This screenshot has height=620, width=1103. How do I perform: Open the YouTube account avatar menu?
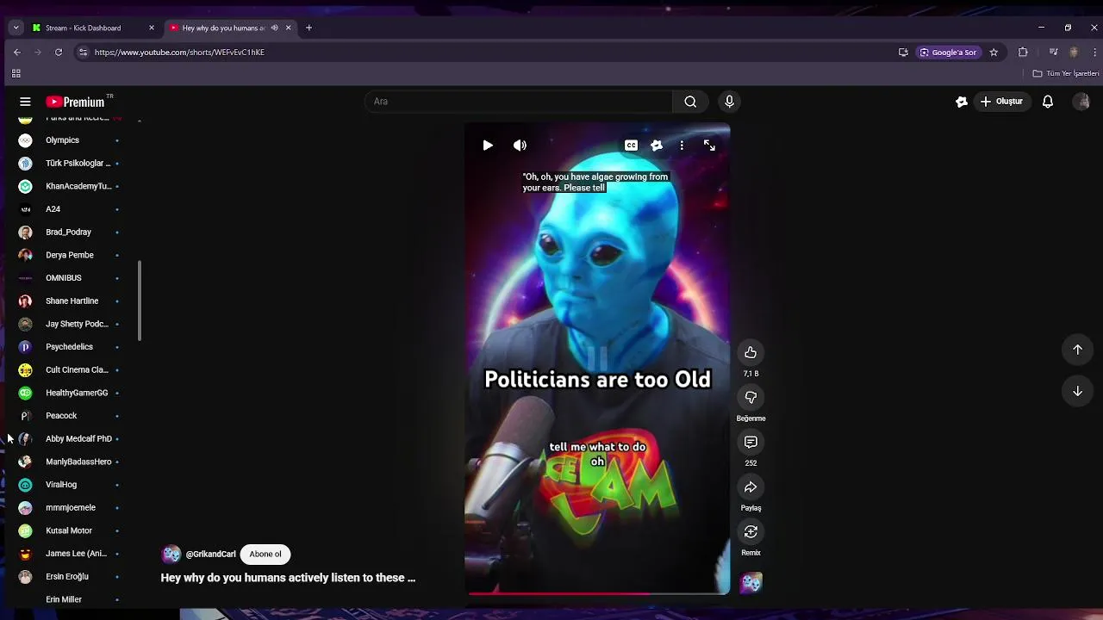(1081, 102)
